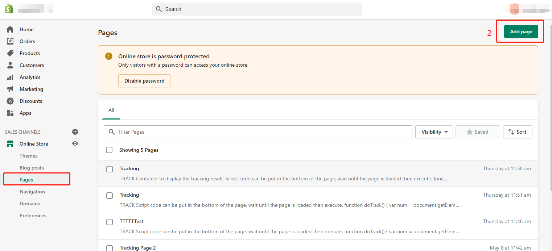The image size is (552, 251).
Task: Open Products section
Action: (30, 53)
